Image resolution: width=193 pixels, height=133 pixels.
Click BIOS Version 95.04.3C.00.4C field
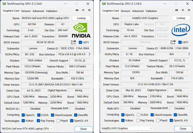tap(46, 42)
